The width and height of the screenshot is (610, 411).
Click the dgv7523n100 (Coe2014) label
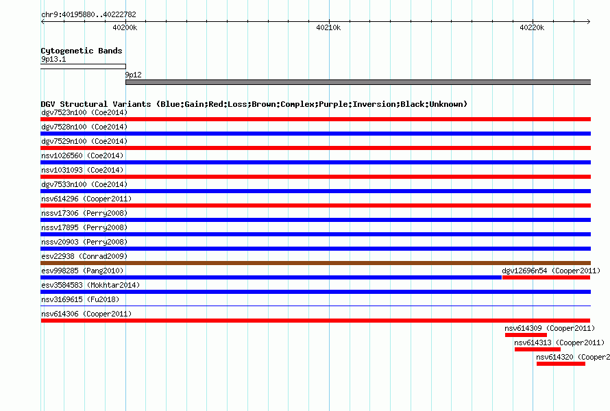tap(84, 113)
